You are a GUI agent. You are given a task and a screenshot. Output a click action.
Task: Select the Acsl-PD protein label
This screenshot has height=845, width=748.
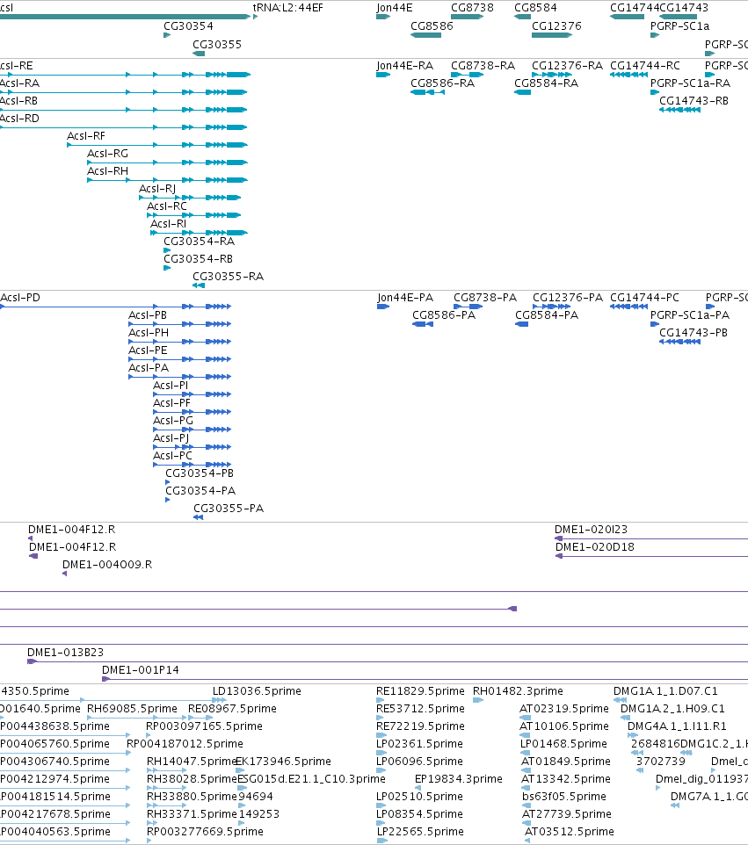(x=20, y=298)
